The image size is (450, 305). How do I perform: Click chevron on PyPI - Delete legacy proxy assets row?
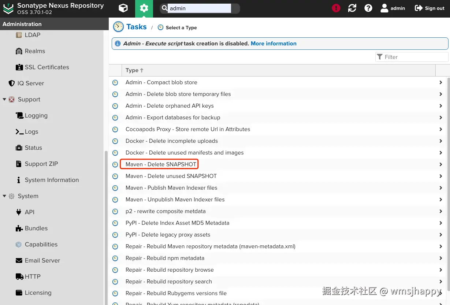click(x=440, y=235)
